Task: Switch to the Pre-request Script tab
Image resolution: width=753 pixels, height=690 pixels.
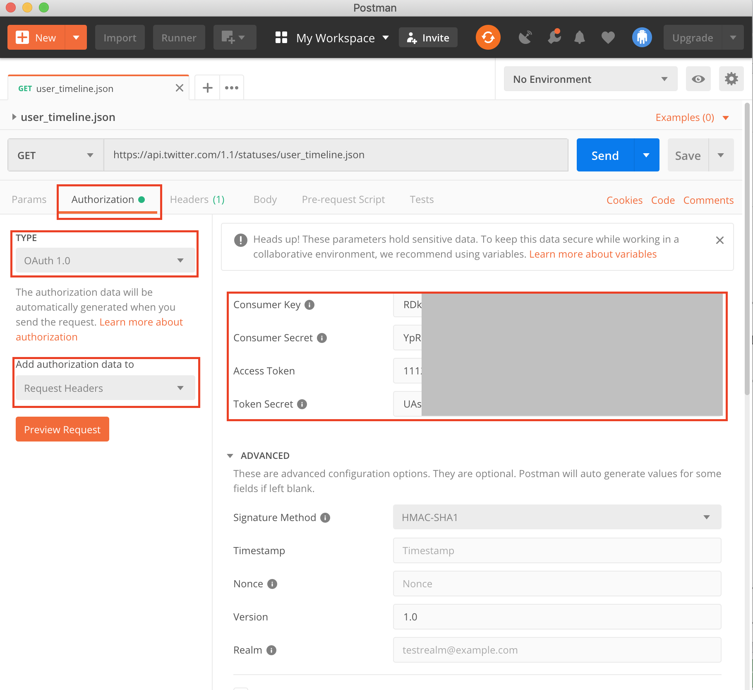Action: [343, 199]
